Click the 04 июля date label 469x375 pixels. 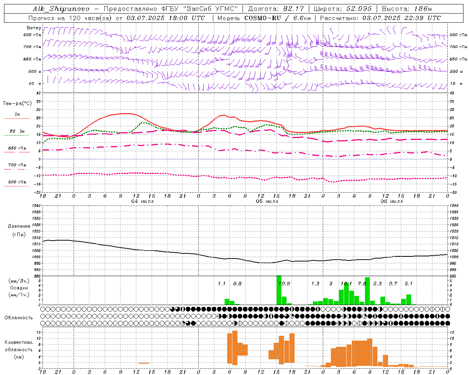click(143, 201)
